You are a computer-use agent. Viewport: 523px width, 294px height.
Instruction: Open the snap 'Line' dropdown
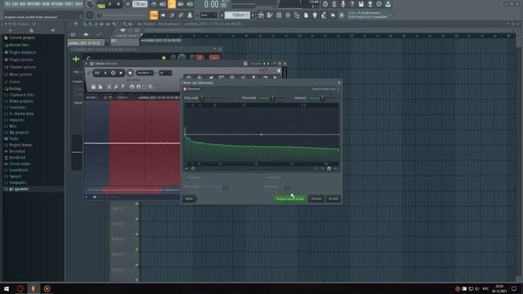(x=208, y=16)
